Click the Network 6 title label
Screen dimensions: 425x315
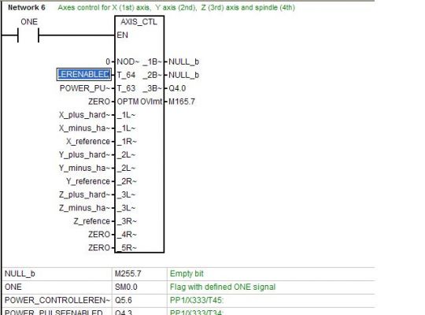(x=27, y=8)
